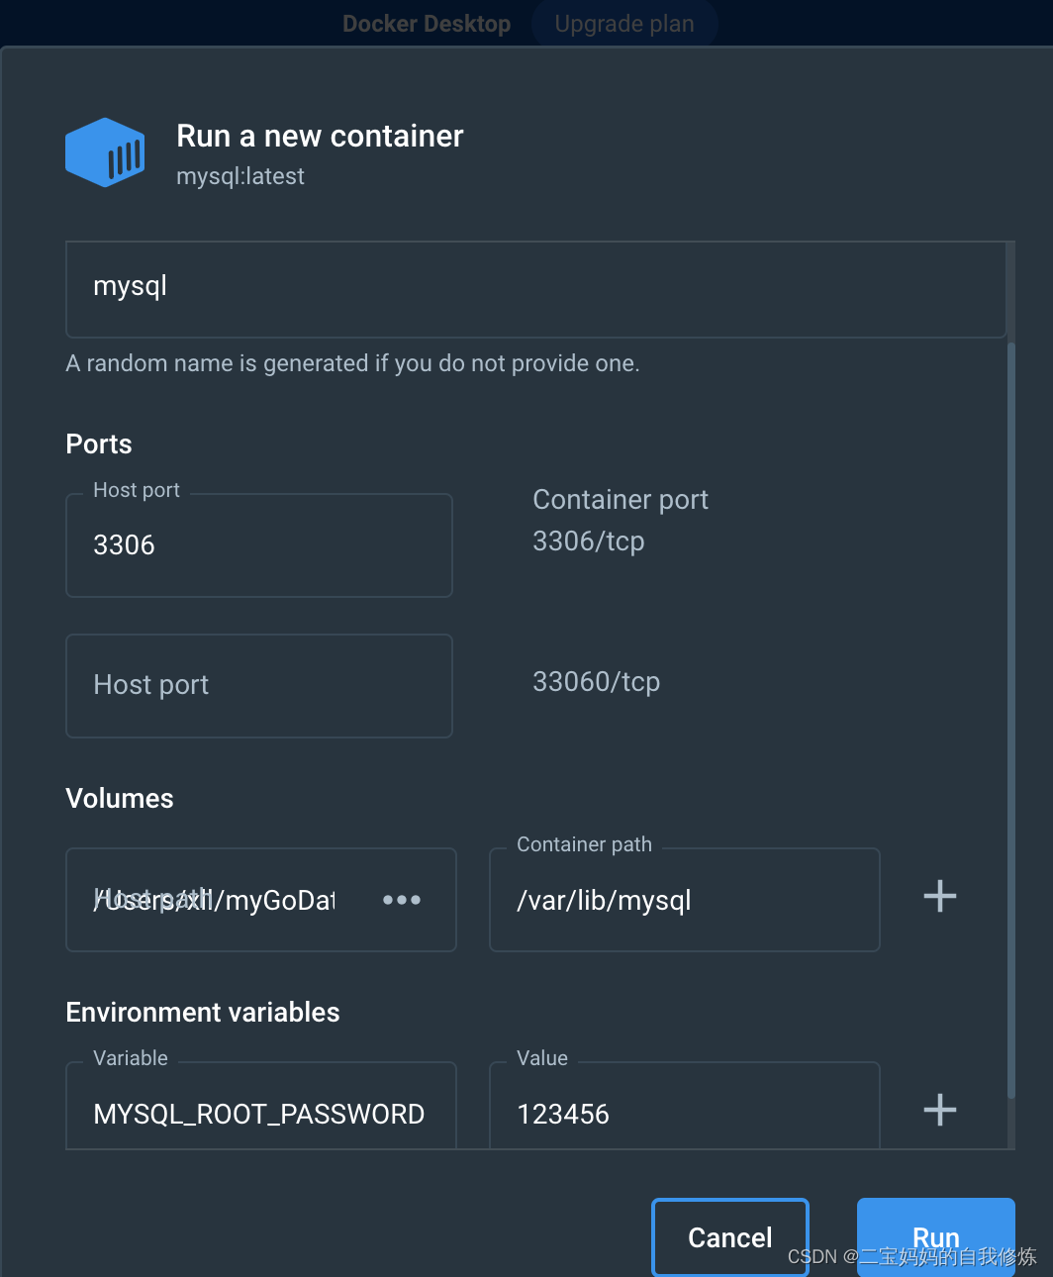
Task: Open the host path browse ellipsis icon
Action: 401,899
